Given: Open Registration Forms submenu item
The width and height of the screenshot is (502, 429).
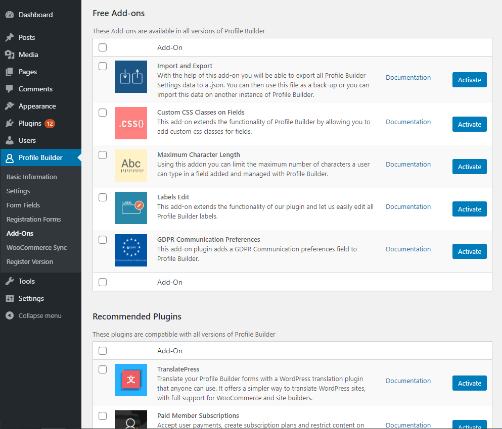Looking at the screenshot, I should 33,220.
